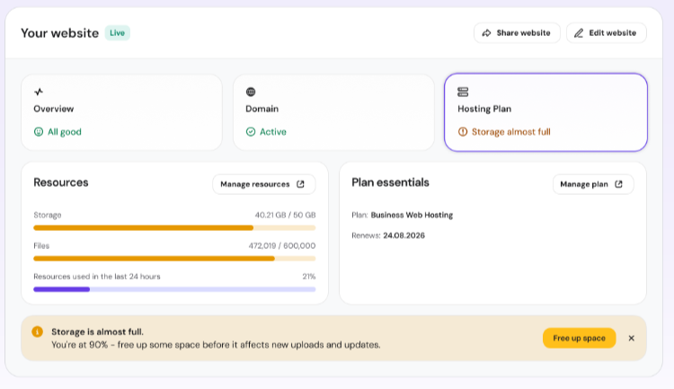Click external-link icon beside Manage plan
The height and width of the screenshot is (389, 674).
[618, 184]
